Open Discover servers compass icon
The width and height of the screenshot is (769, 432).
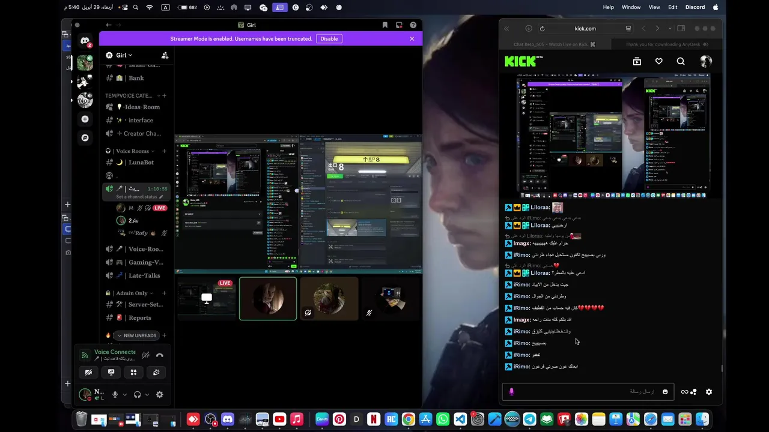(85, 137)
